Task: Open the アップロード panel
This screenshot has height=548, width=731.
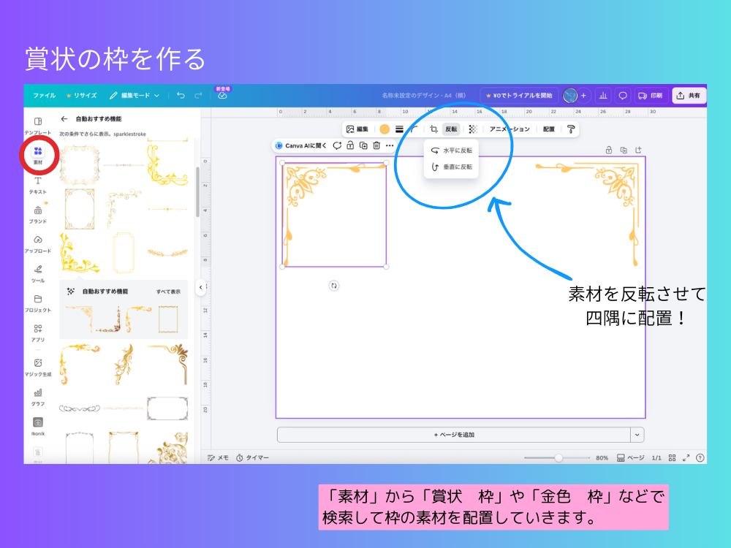Action: click(38, 244)
